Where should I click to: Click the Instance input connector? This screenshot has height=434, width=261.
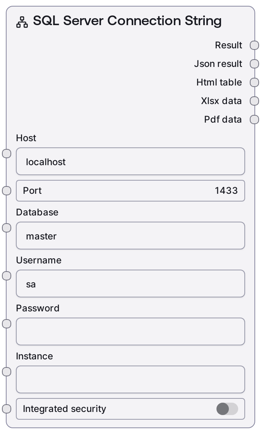click(7, 372)
